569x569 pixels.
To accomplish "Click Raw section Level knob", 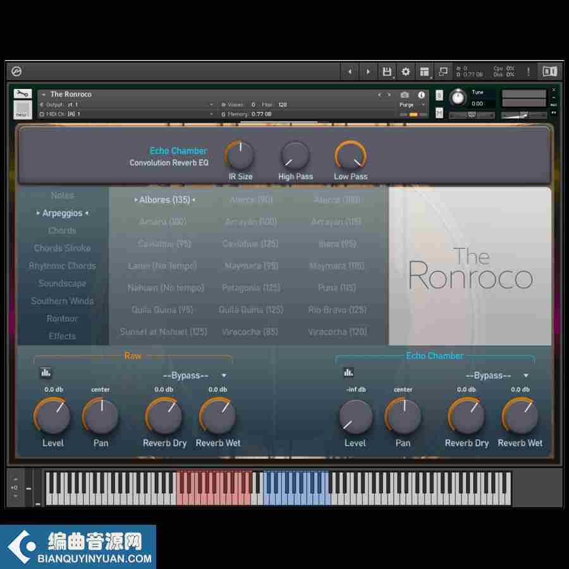I will tap(53, 416).
